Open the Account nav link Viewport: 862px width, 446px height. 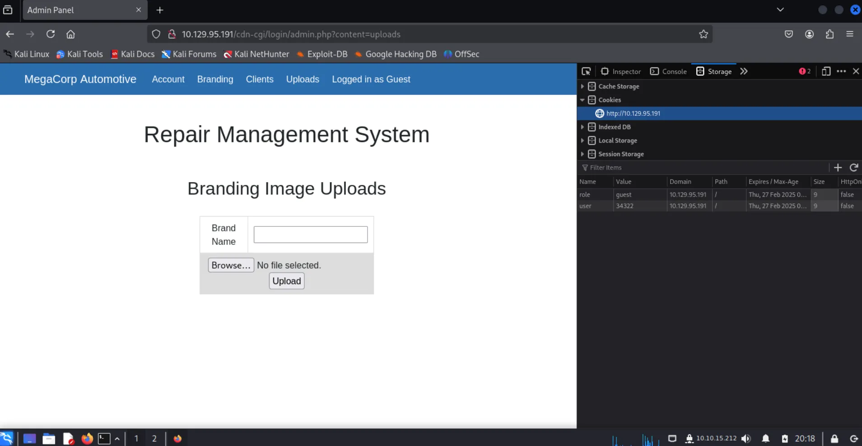(168, 79)
